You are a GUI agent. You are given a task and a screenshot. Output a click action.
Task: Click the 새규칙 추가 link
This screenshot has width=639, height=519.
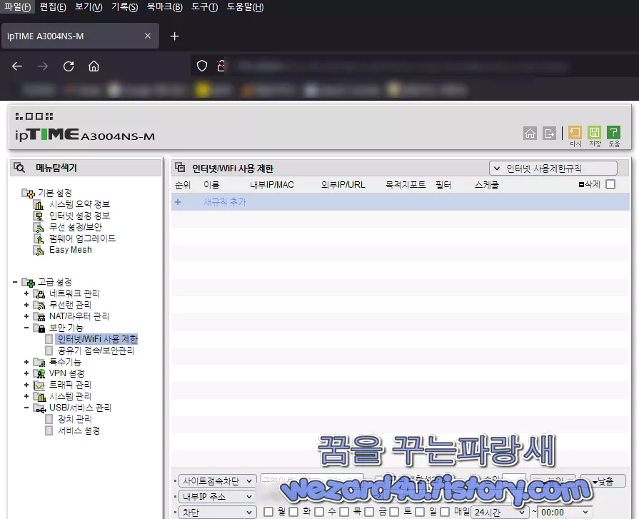(225, 202)
